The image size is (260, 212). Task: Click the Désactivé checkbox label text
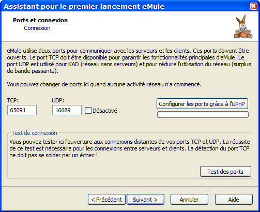105,111
